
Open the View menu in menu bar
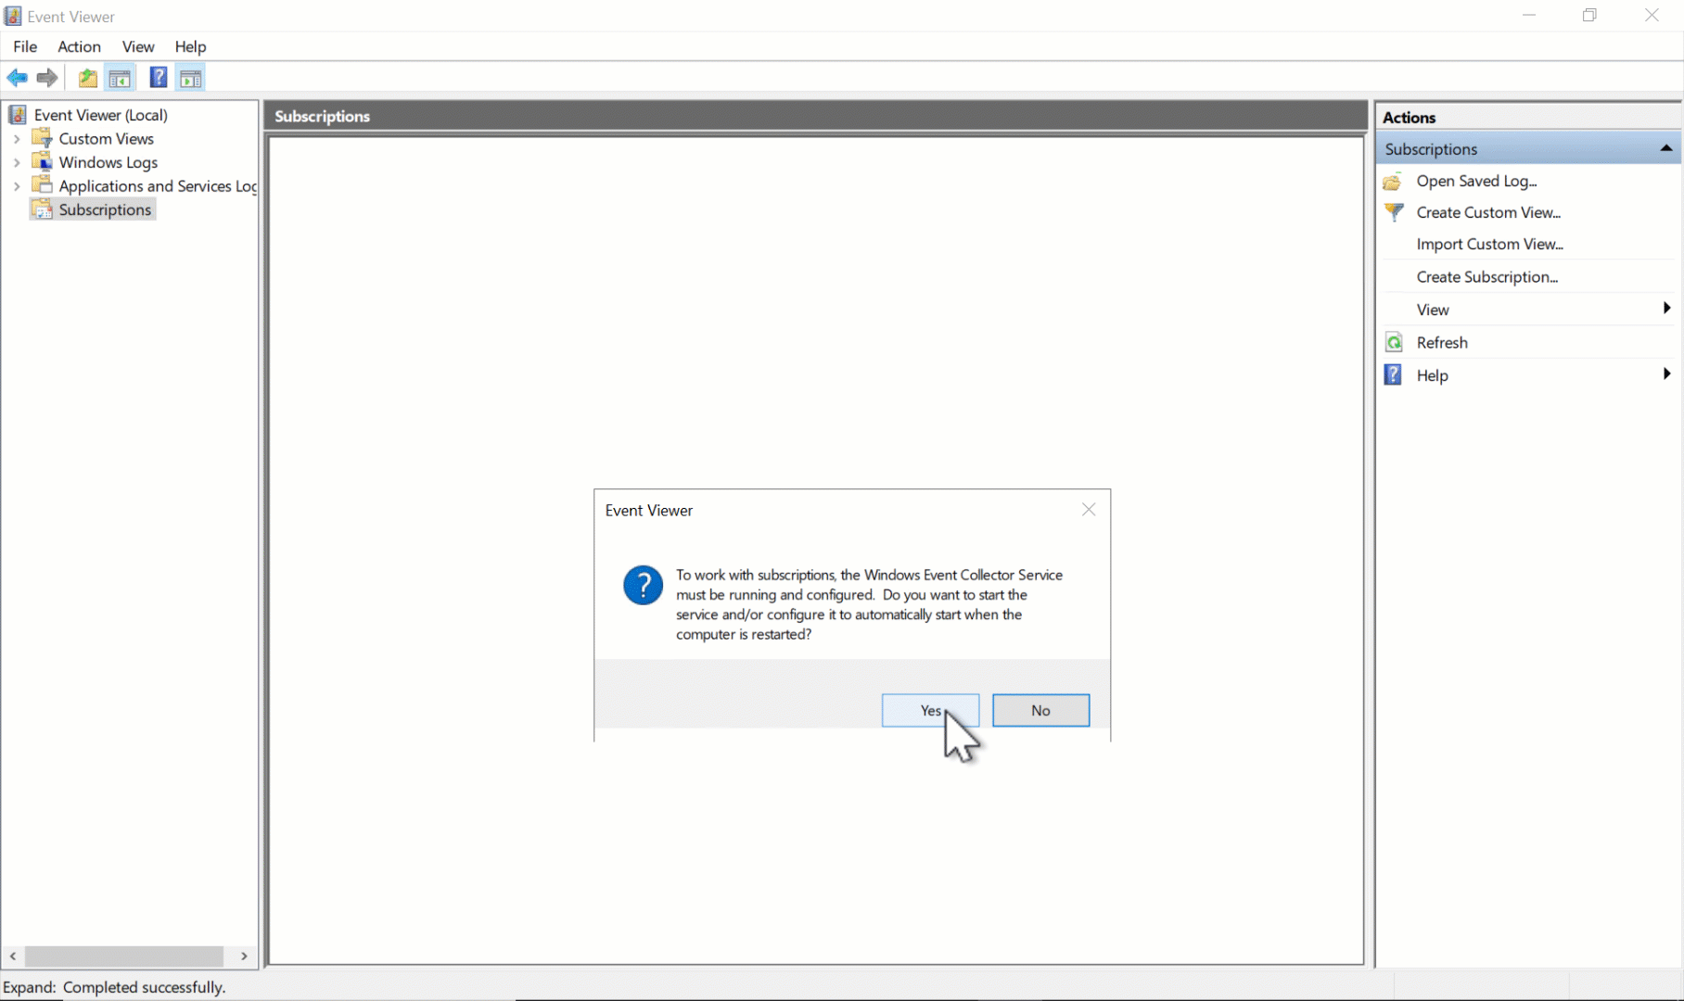coord(138,46)
